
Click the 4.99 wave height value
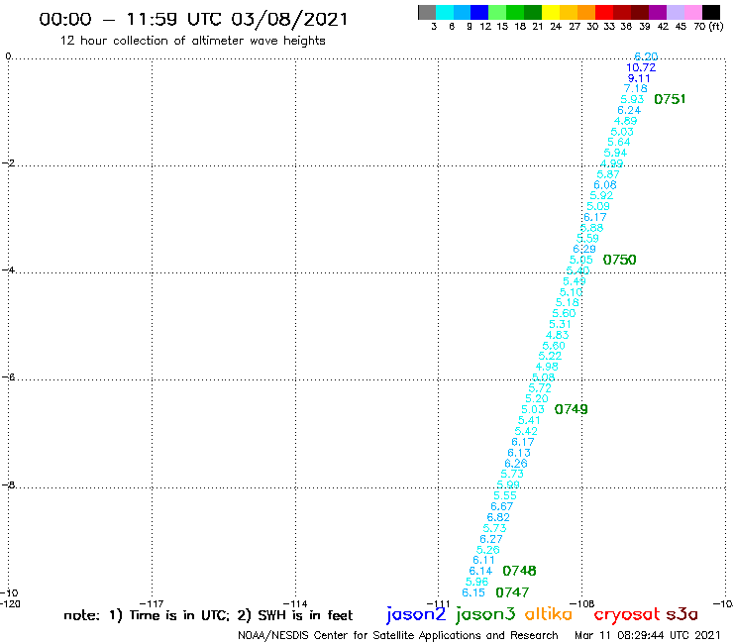pos(612,163)
